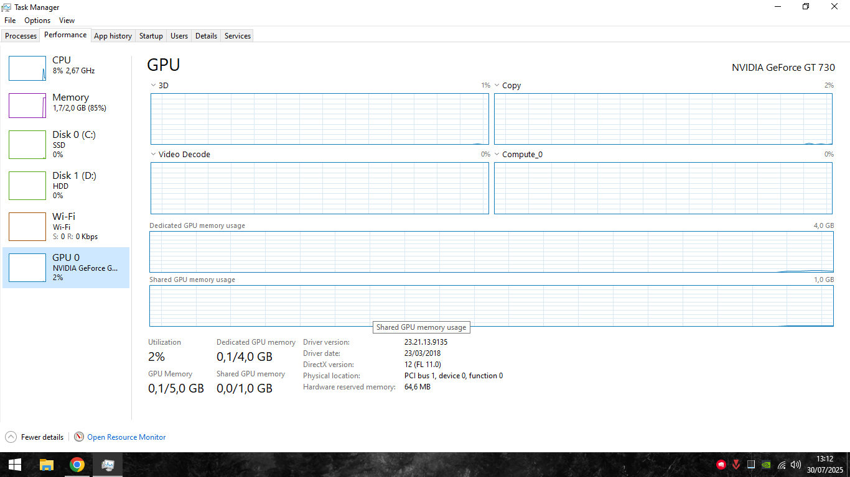This screenshot has height=477, width=850.
Task: Click the Utilization label in the stats area
Action: click(164, 342)
